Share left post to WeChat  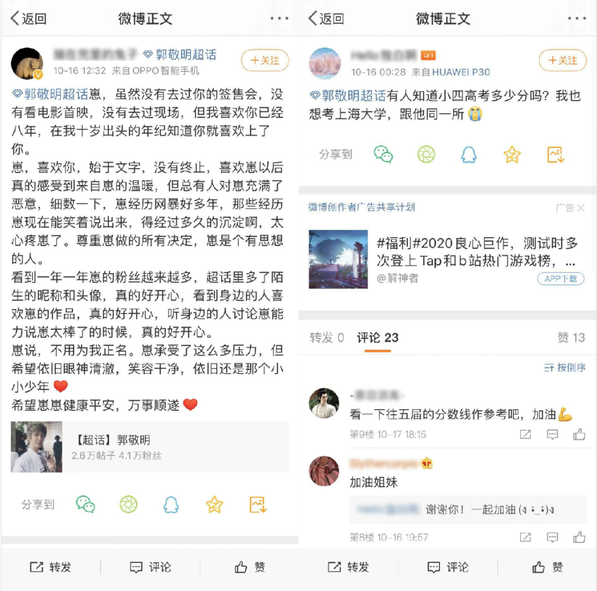[85, 505]
